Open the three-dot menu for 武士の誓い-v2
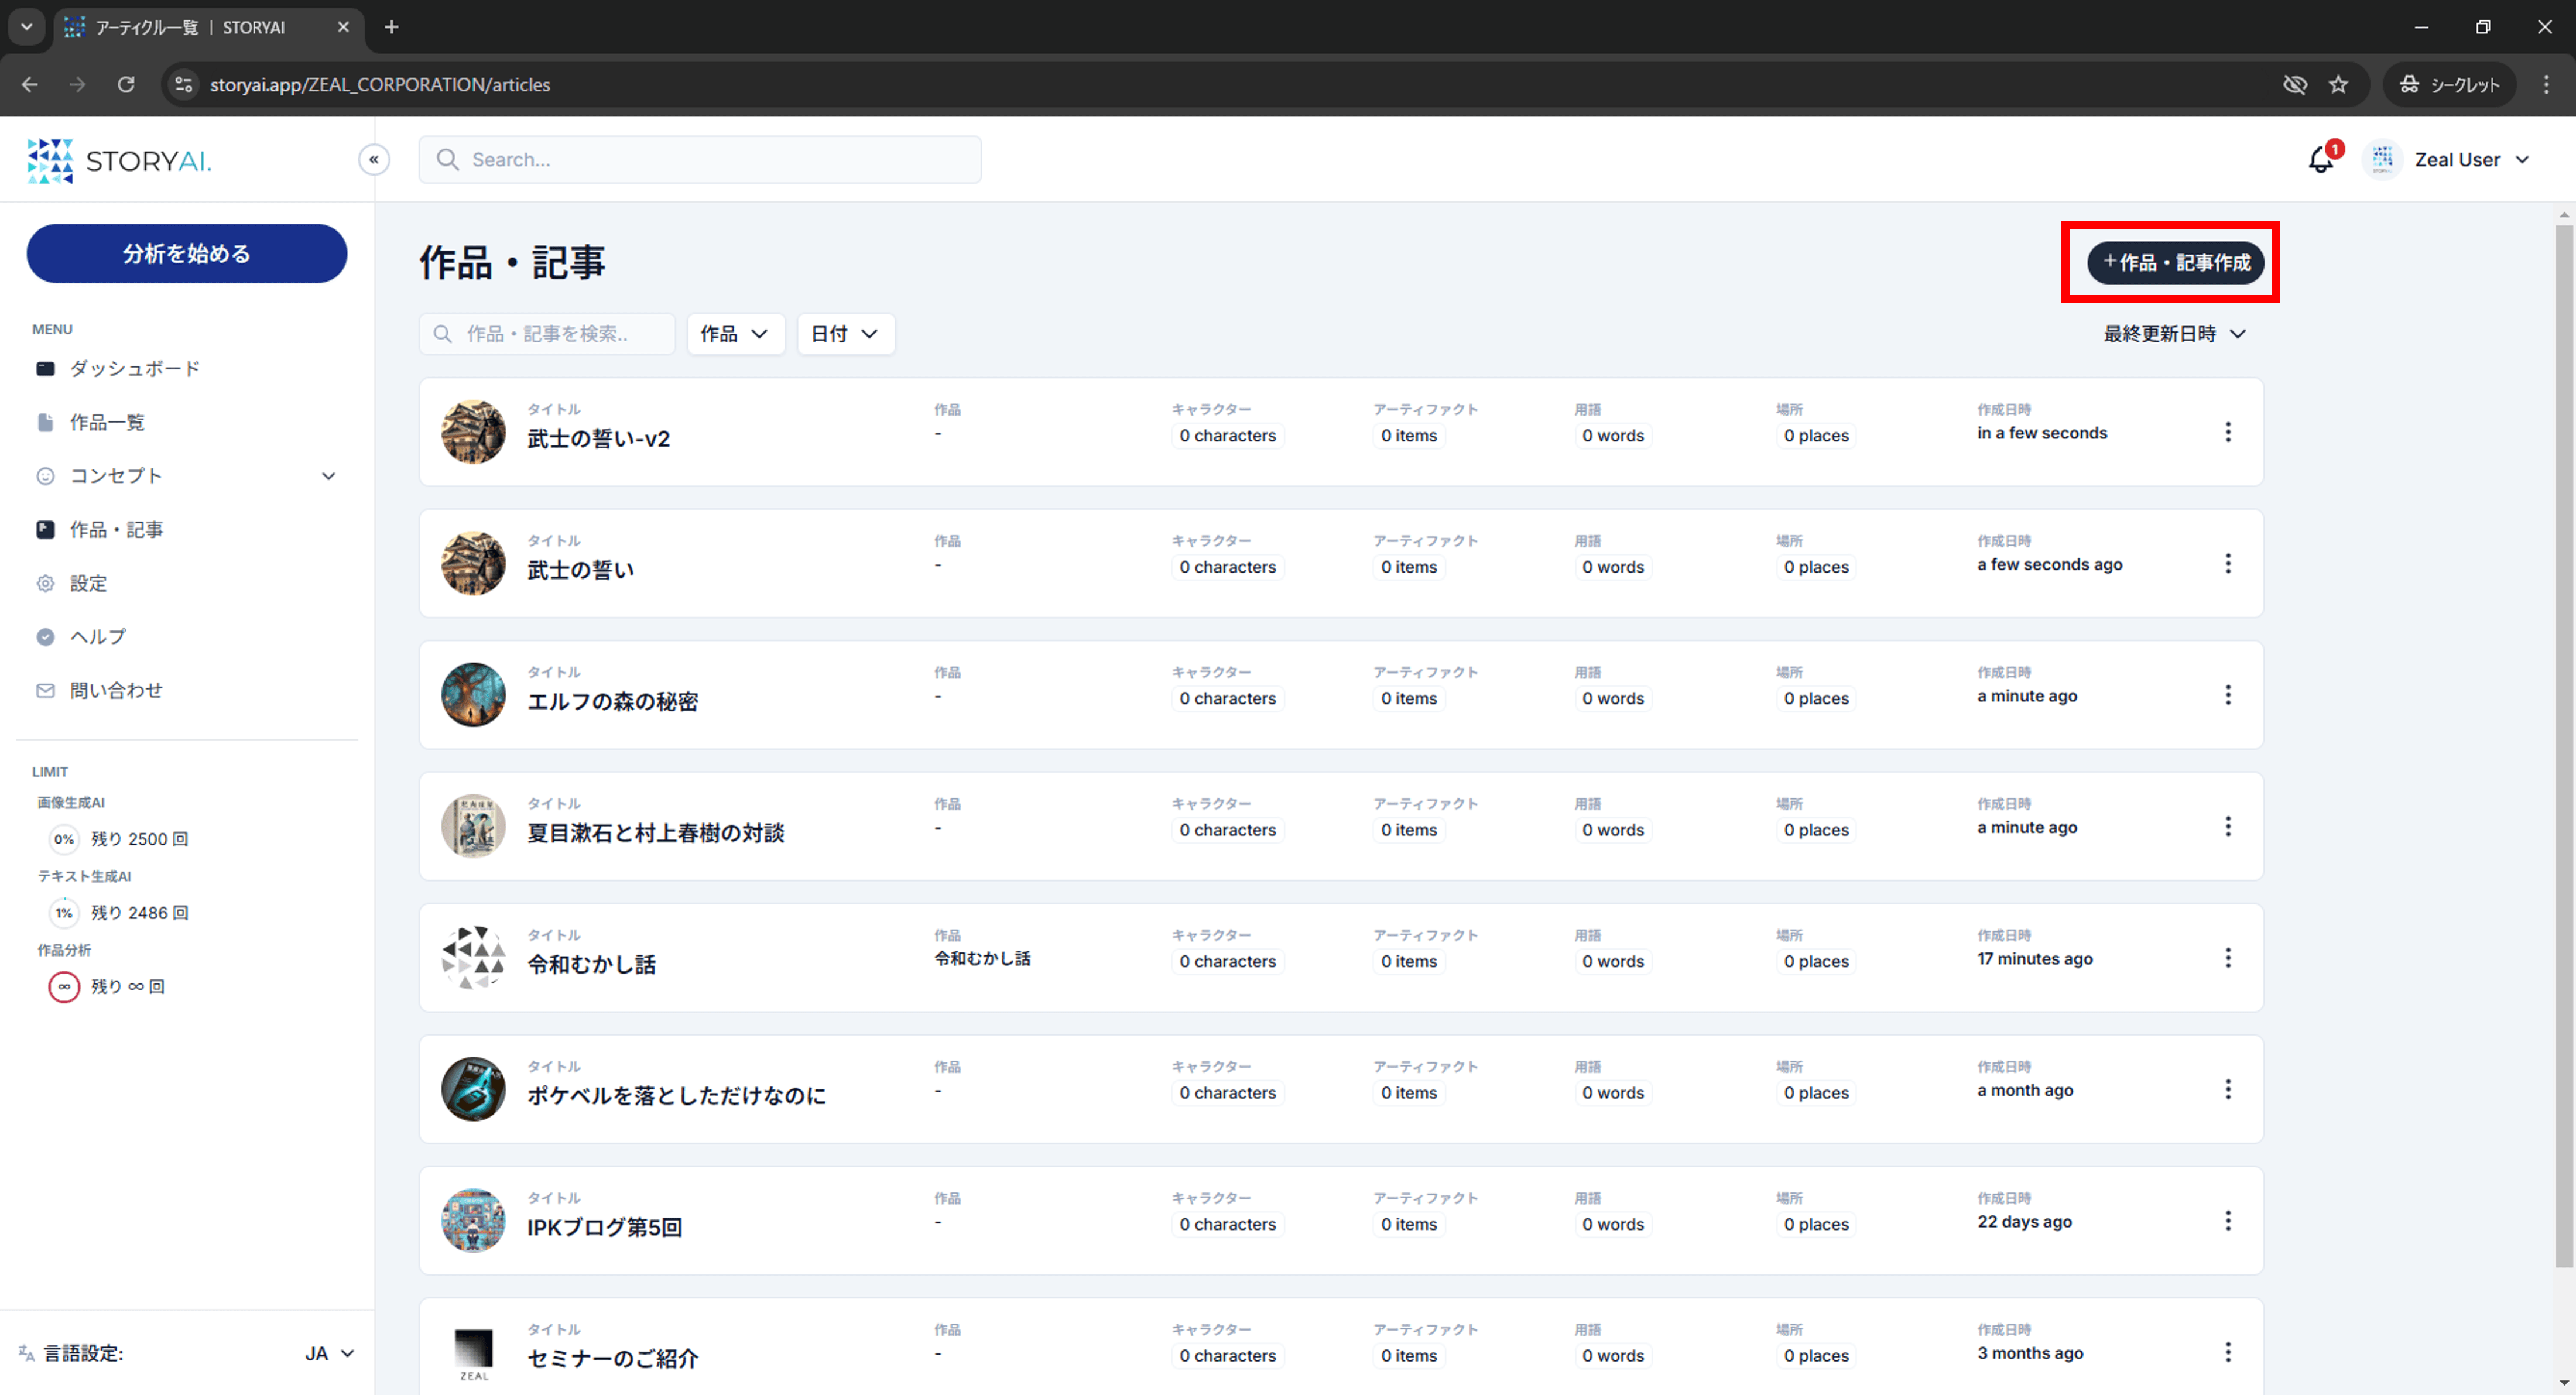 point(2228,432)
